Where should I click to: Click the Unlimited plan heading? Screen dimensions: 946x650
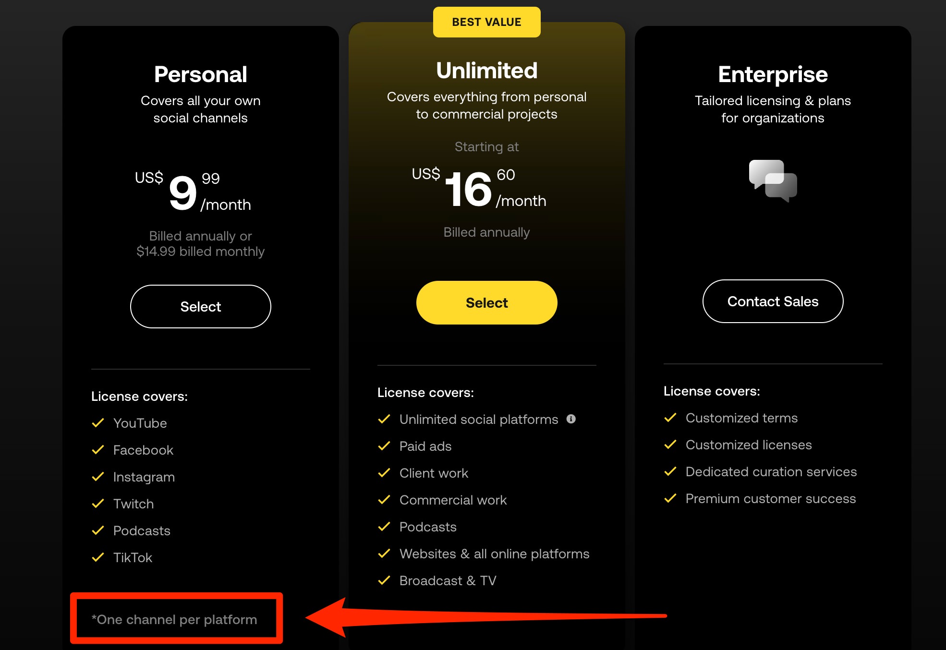tap(487, 71)
